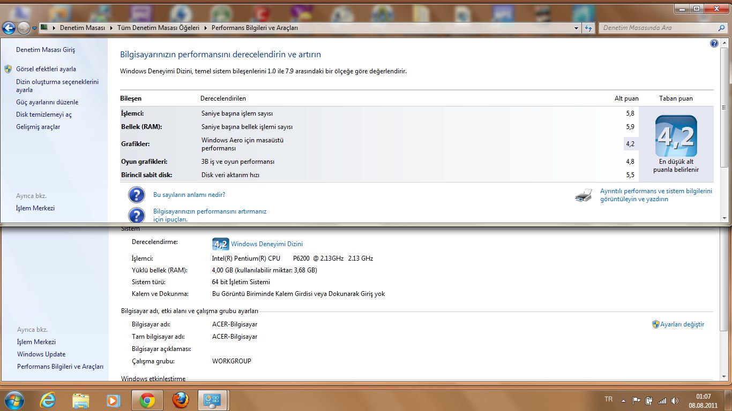
Task: Click Control Panel taskbar button
Action: pyautogui.click(x=213, y=400)
